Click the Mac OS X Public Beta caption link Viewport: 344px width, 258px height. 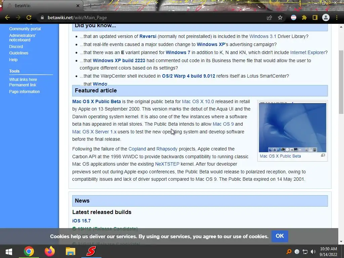(281, 156)
